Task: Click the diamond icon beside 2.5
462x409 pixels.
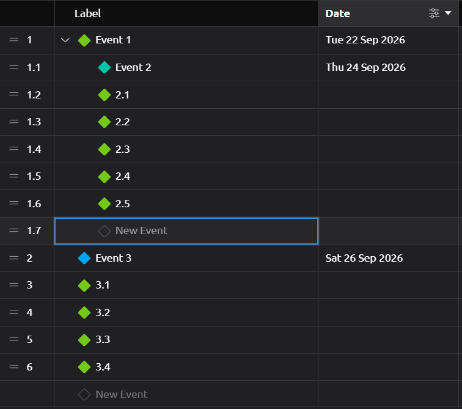Action: (x=105, y=204)
